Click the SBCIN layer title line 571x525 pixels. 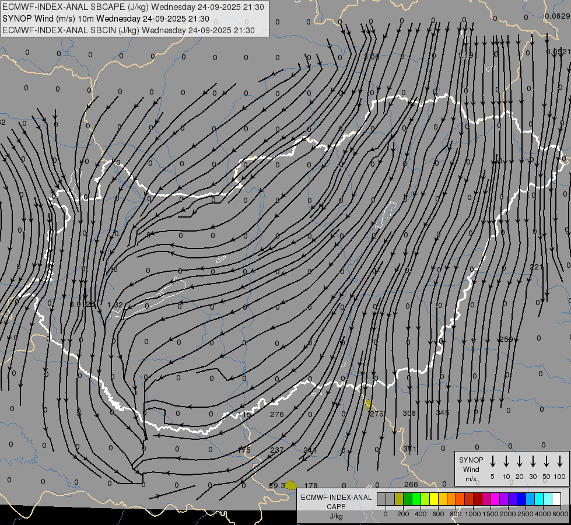[128, 30]
